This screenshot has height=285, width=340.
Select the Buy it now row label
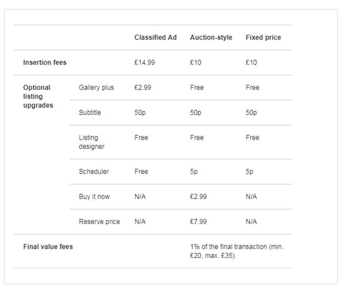click(x=94, y=197)
